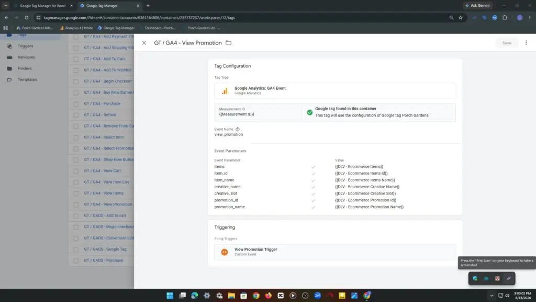
Task: Open the GT / GADS - Purchase tag
Action: 103,260
